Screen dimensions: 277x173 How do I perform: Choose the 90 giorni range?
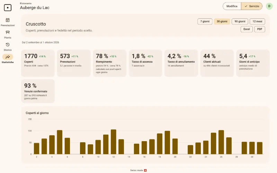pos(240,21)
